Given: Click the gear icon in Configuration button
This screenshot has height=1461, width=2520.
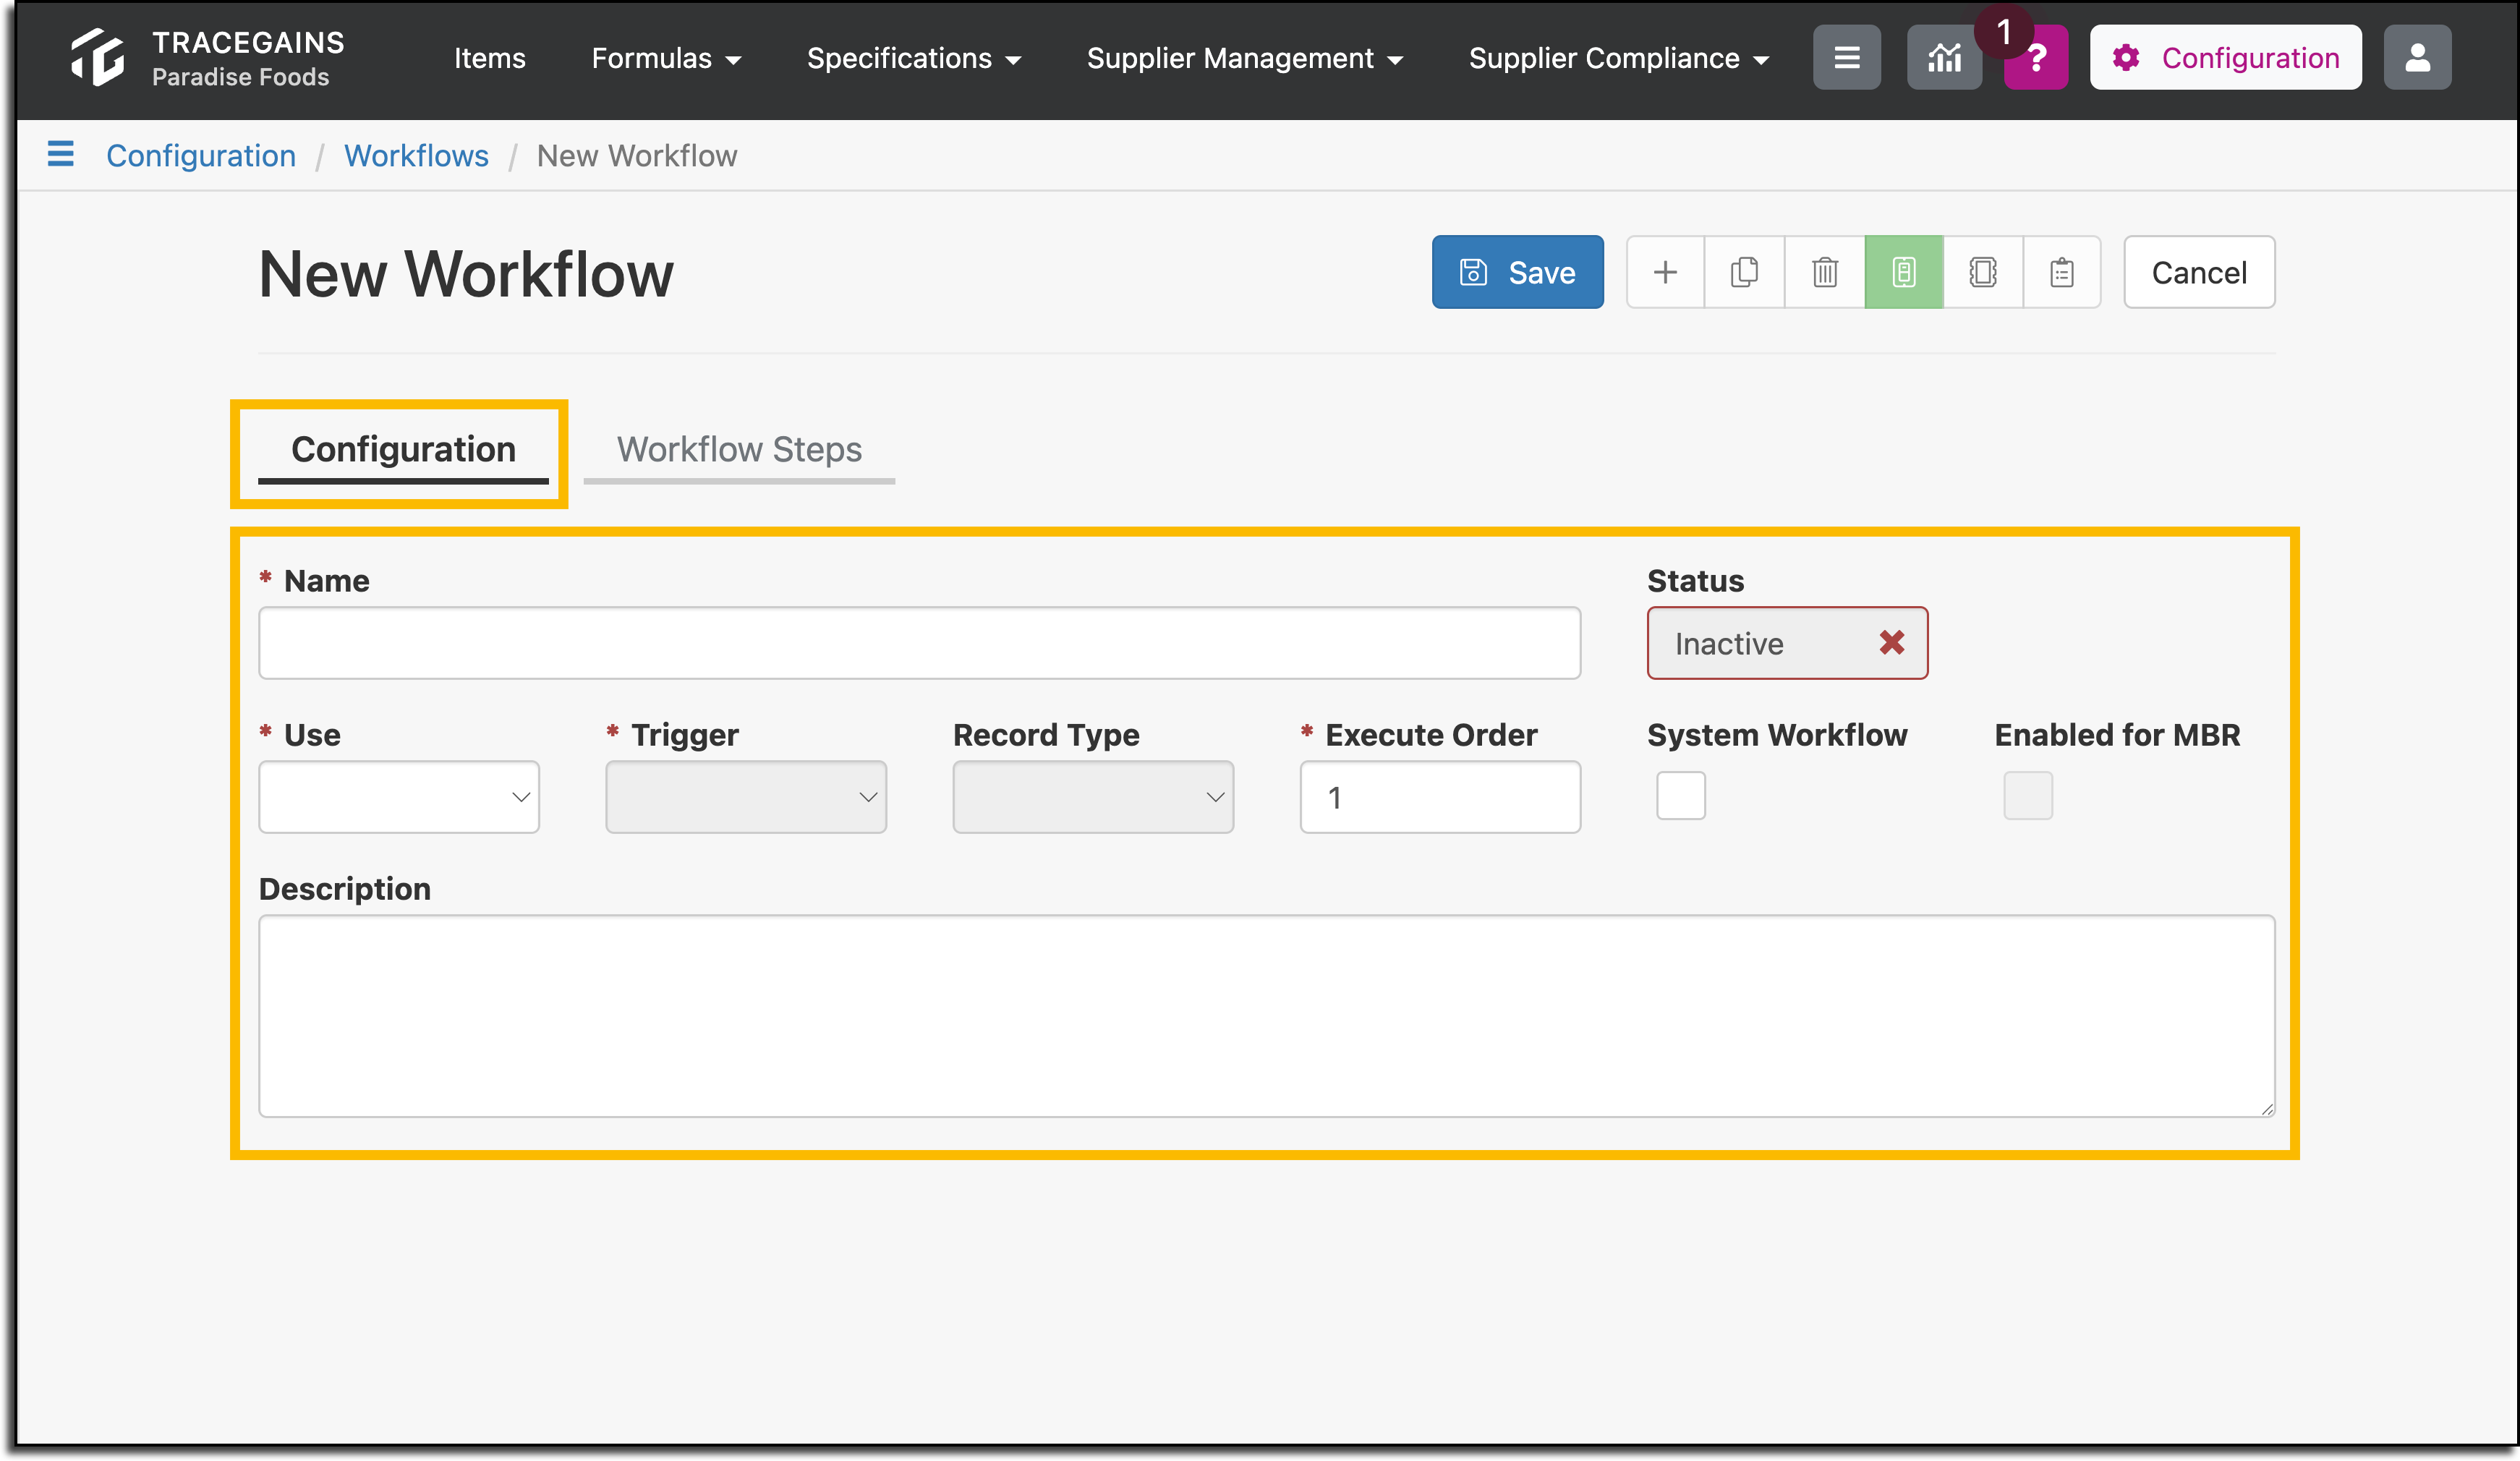Looking at the screenshot, I should 2126,58.
